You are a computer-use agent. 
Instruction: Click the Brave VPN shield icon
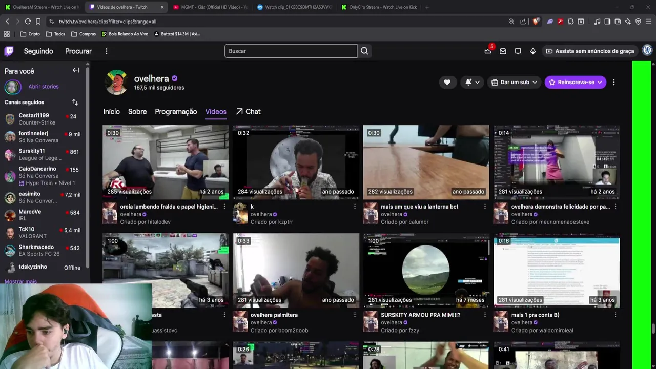(x=638, y=22)
